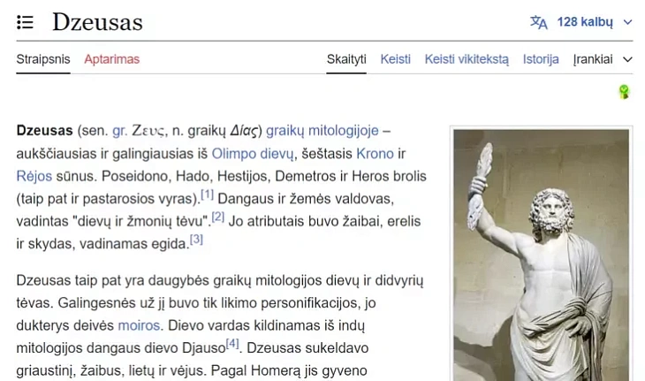This screenshot has width=645, height=381.
Task: Follow the Rėjos link
Action: pos(34,176)
